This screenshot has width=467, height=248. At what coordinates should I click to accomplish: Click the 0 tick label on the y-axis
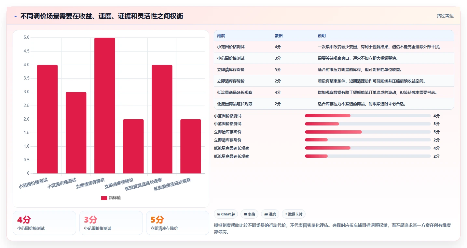[28, 173]
